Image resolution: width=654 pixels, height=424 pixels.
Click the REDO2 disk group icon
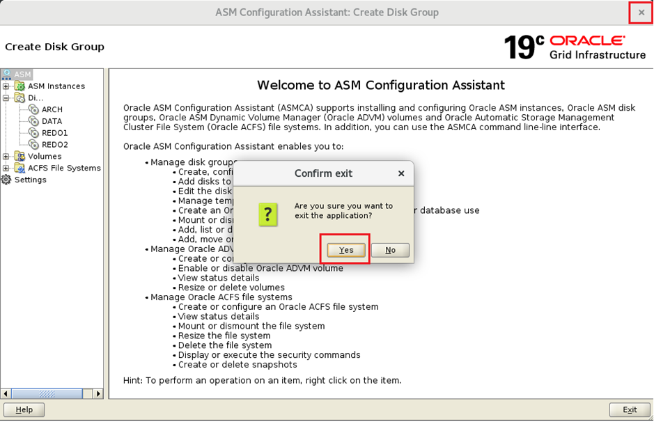coord(34,144)
